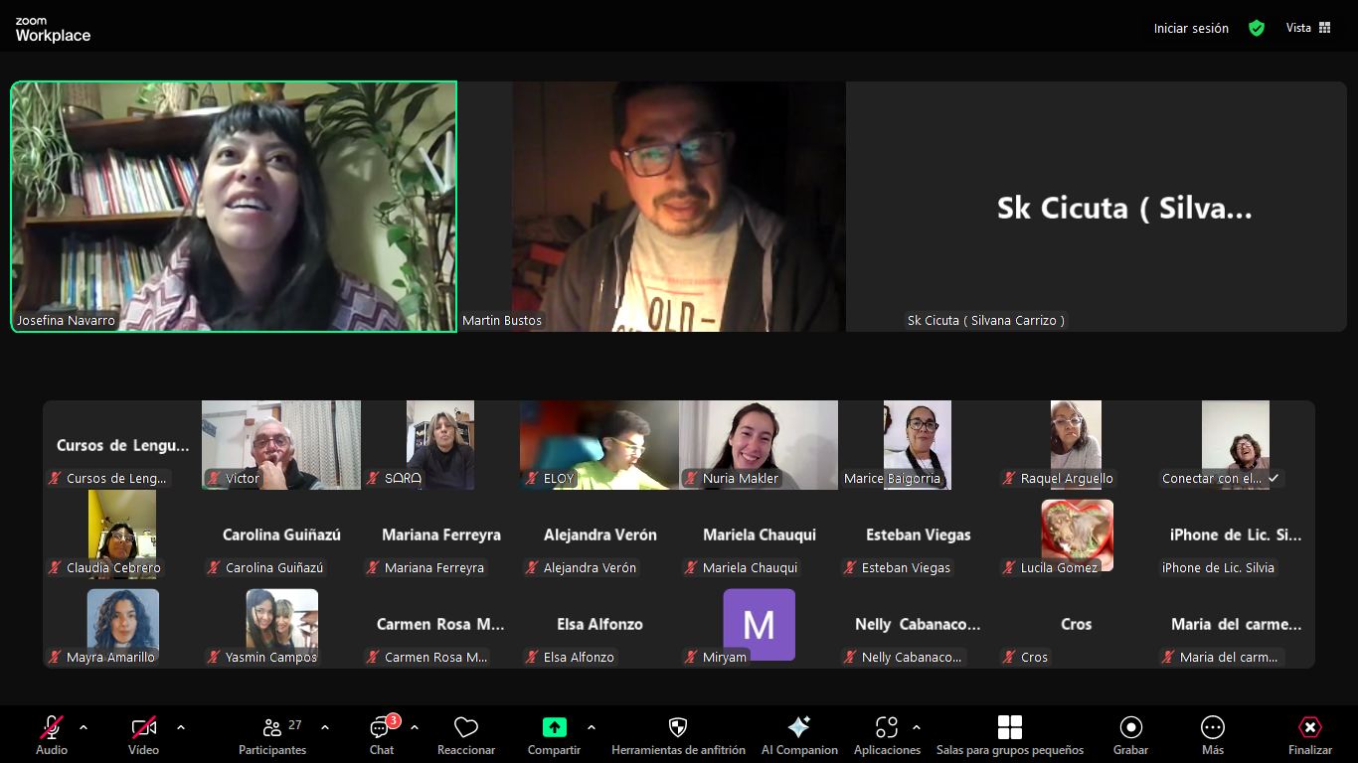Open the Aplicaciones apps icon

point(887,727)
